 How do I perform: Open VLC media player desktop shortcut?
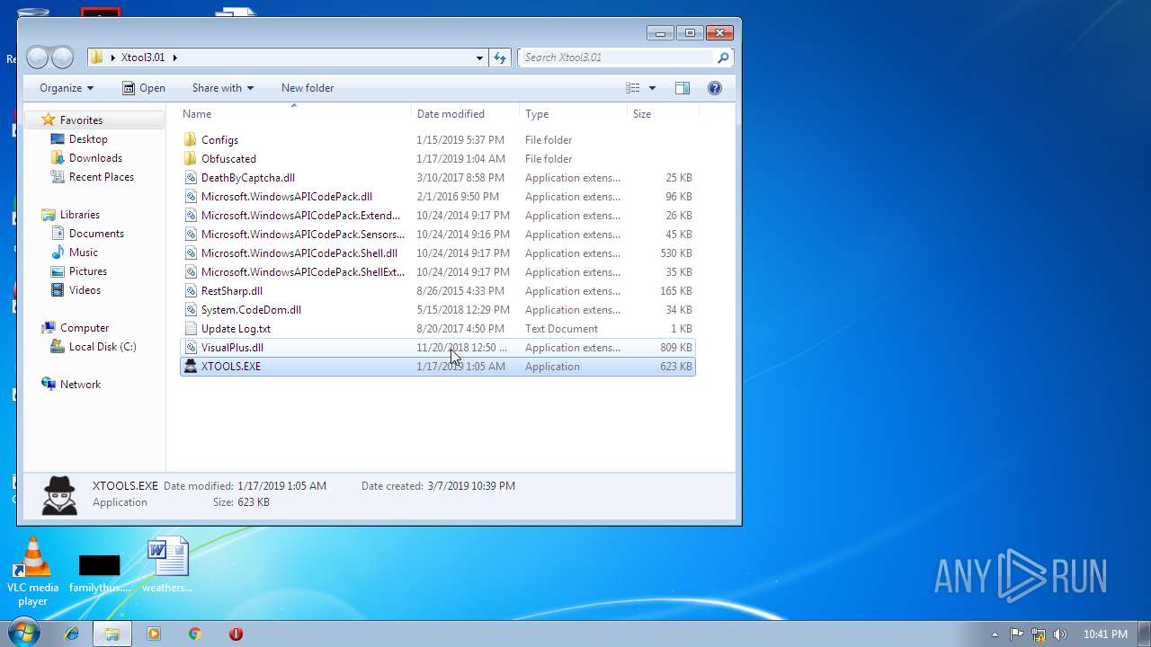tap(33, 572)
